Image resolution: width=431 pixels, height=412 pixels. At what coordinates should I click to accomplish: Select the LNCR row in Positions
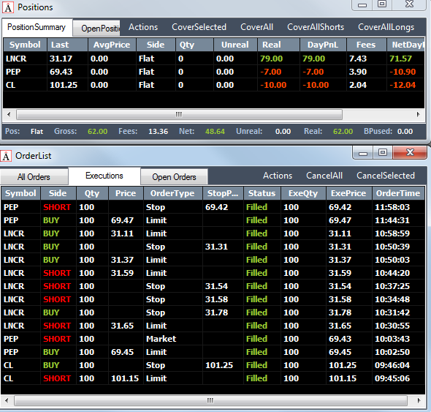(x=213, y=59)
